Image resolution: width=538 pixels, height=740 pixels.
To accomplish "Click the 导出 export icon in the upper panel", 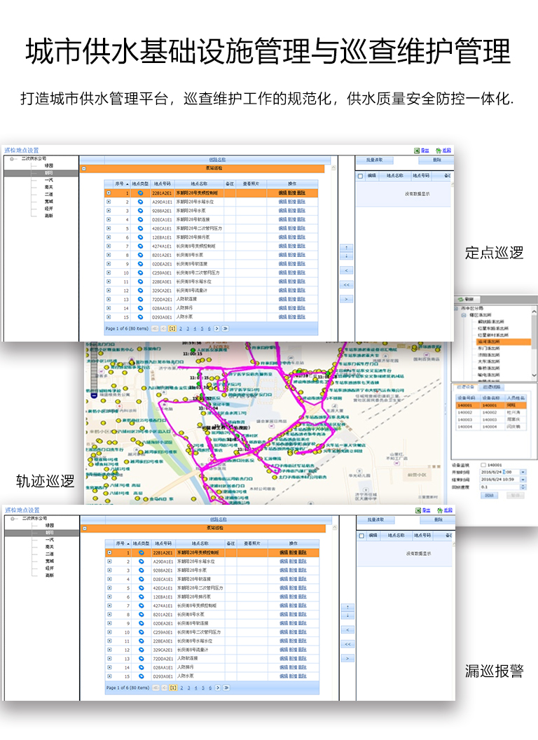I will pyautogui.click(x=415, y=150).
